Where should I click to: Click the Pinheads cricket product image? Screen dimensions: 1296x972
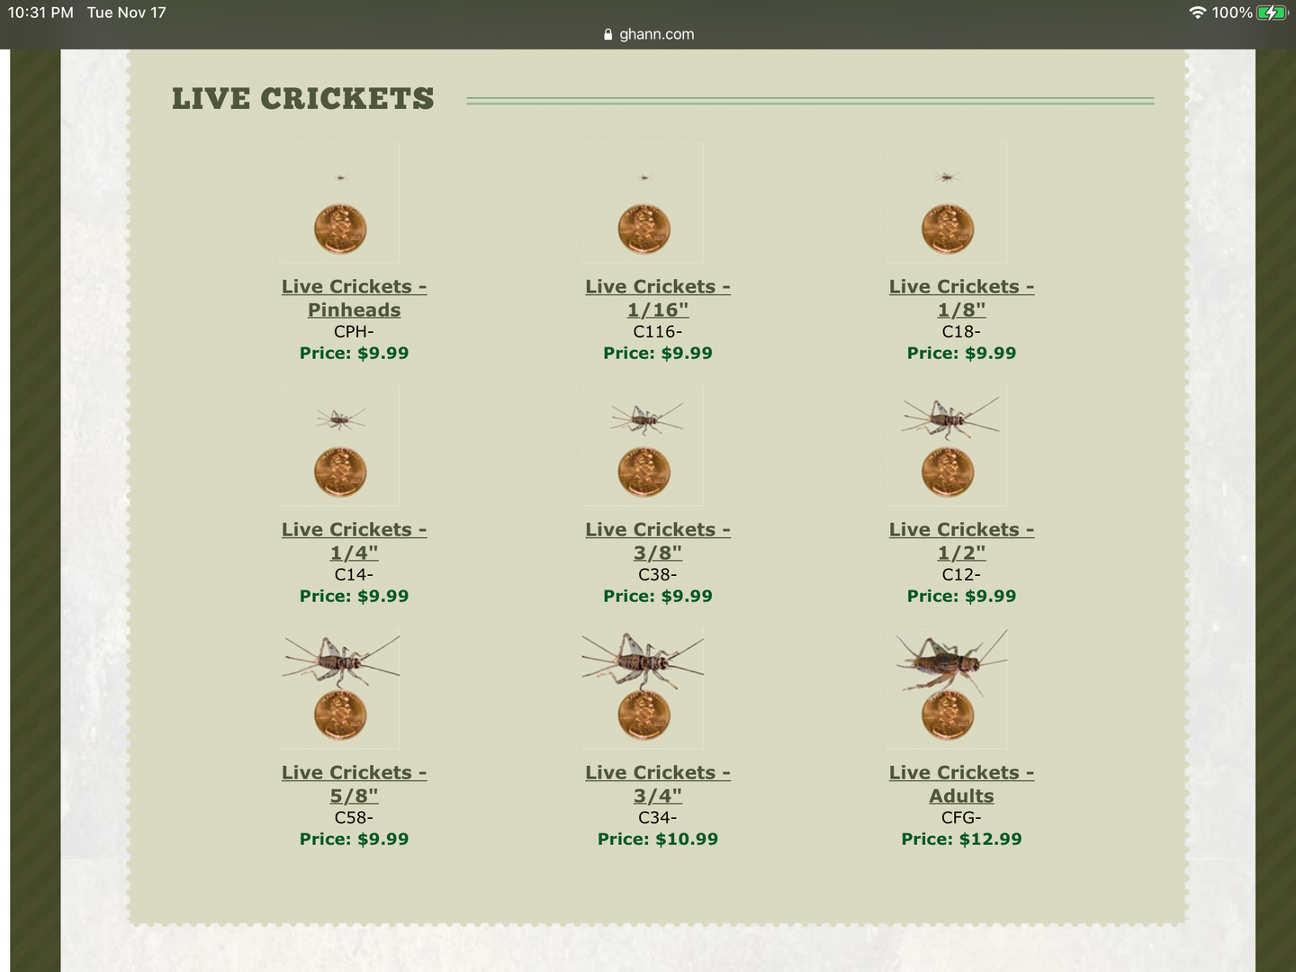pyautogui.click(x=339, y=203)
